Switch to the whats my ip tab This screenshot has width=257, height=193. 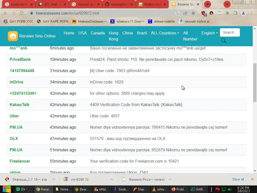pos(18,4)
